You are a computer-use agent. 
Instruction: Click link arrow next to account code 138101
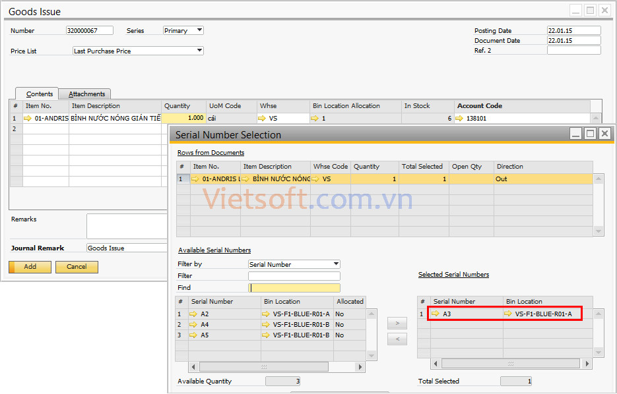(x=459, y=119)
